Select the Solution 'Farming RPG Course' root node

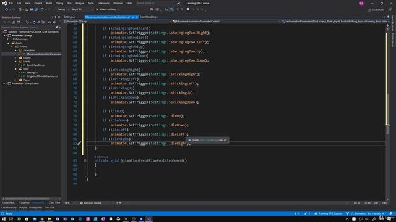click(33, 31)
